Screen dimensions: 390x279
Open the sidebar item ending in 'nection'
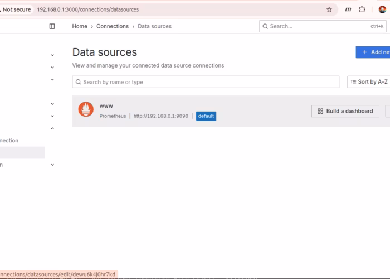(9, 141)
